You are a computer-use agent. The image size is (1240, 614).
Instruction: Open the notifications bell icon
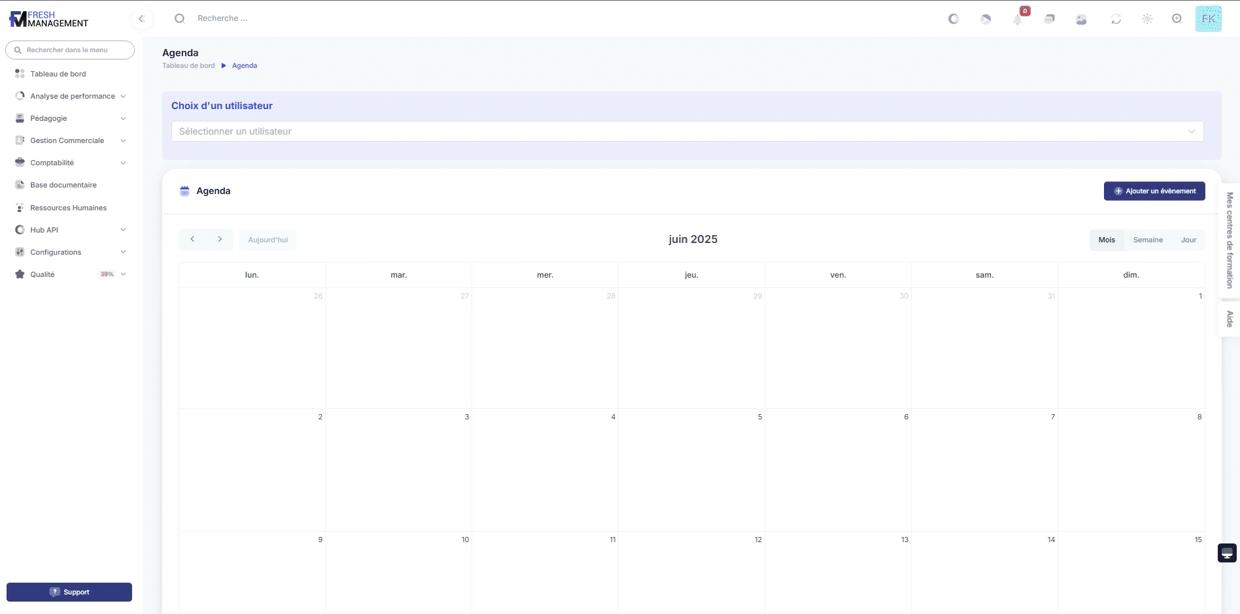[1018, 20]
